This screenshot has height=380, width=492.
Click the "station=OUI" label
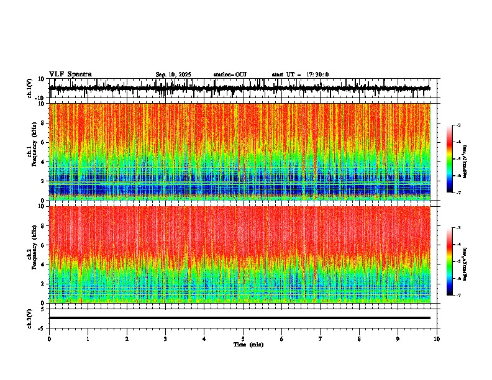(x=230, y=75)
